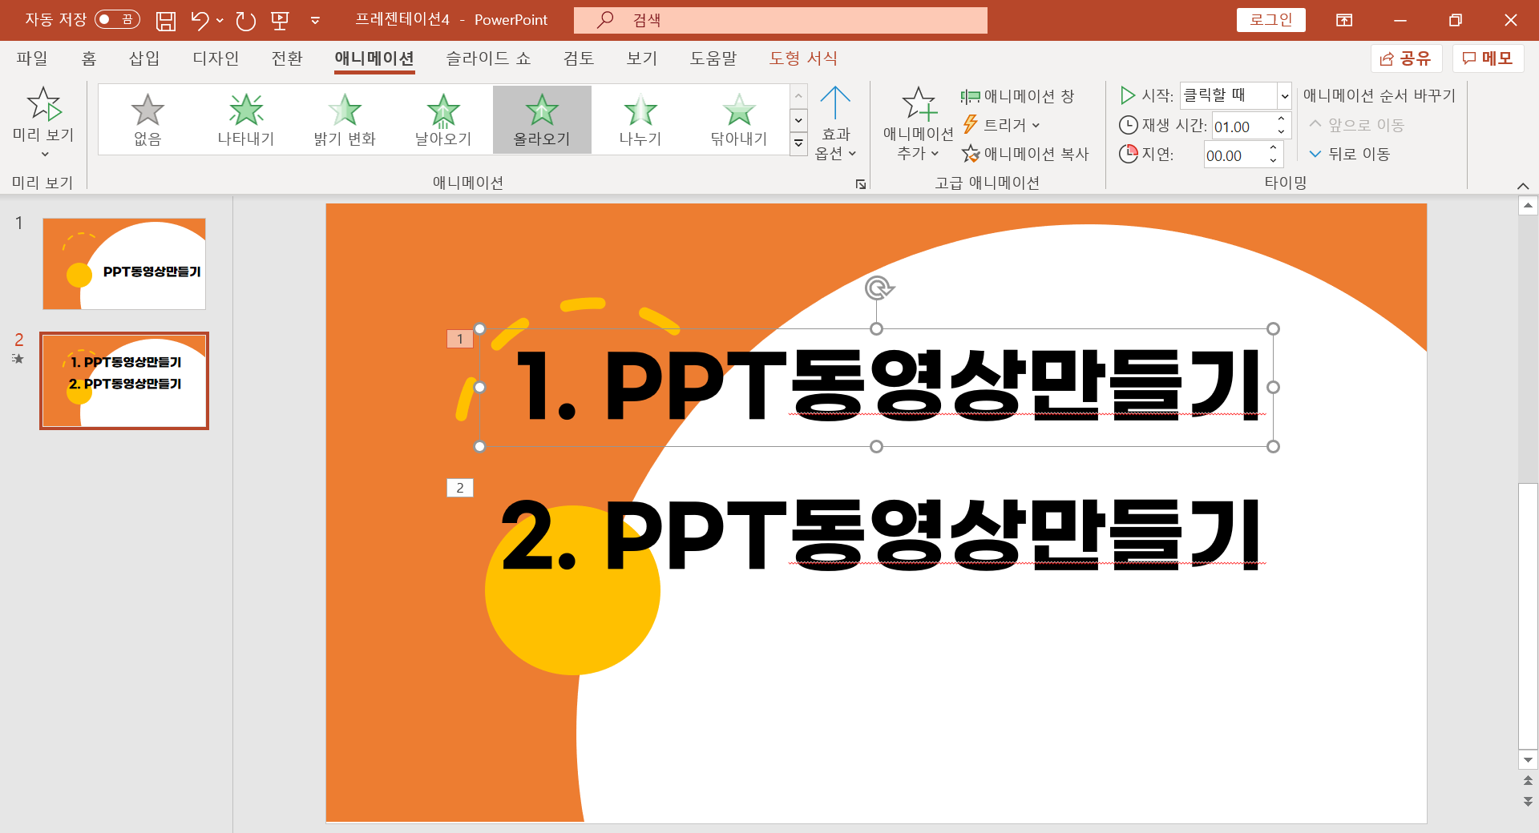Click the Save disk icon
The width and height of the screenshot is (1539, 833).
(x=165, y=20)
